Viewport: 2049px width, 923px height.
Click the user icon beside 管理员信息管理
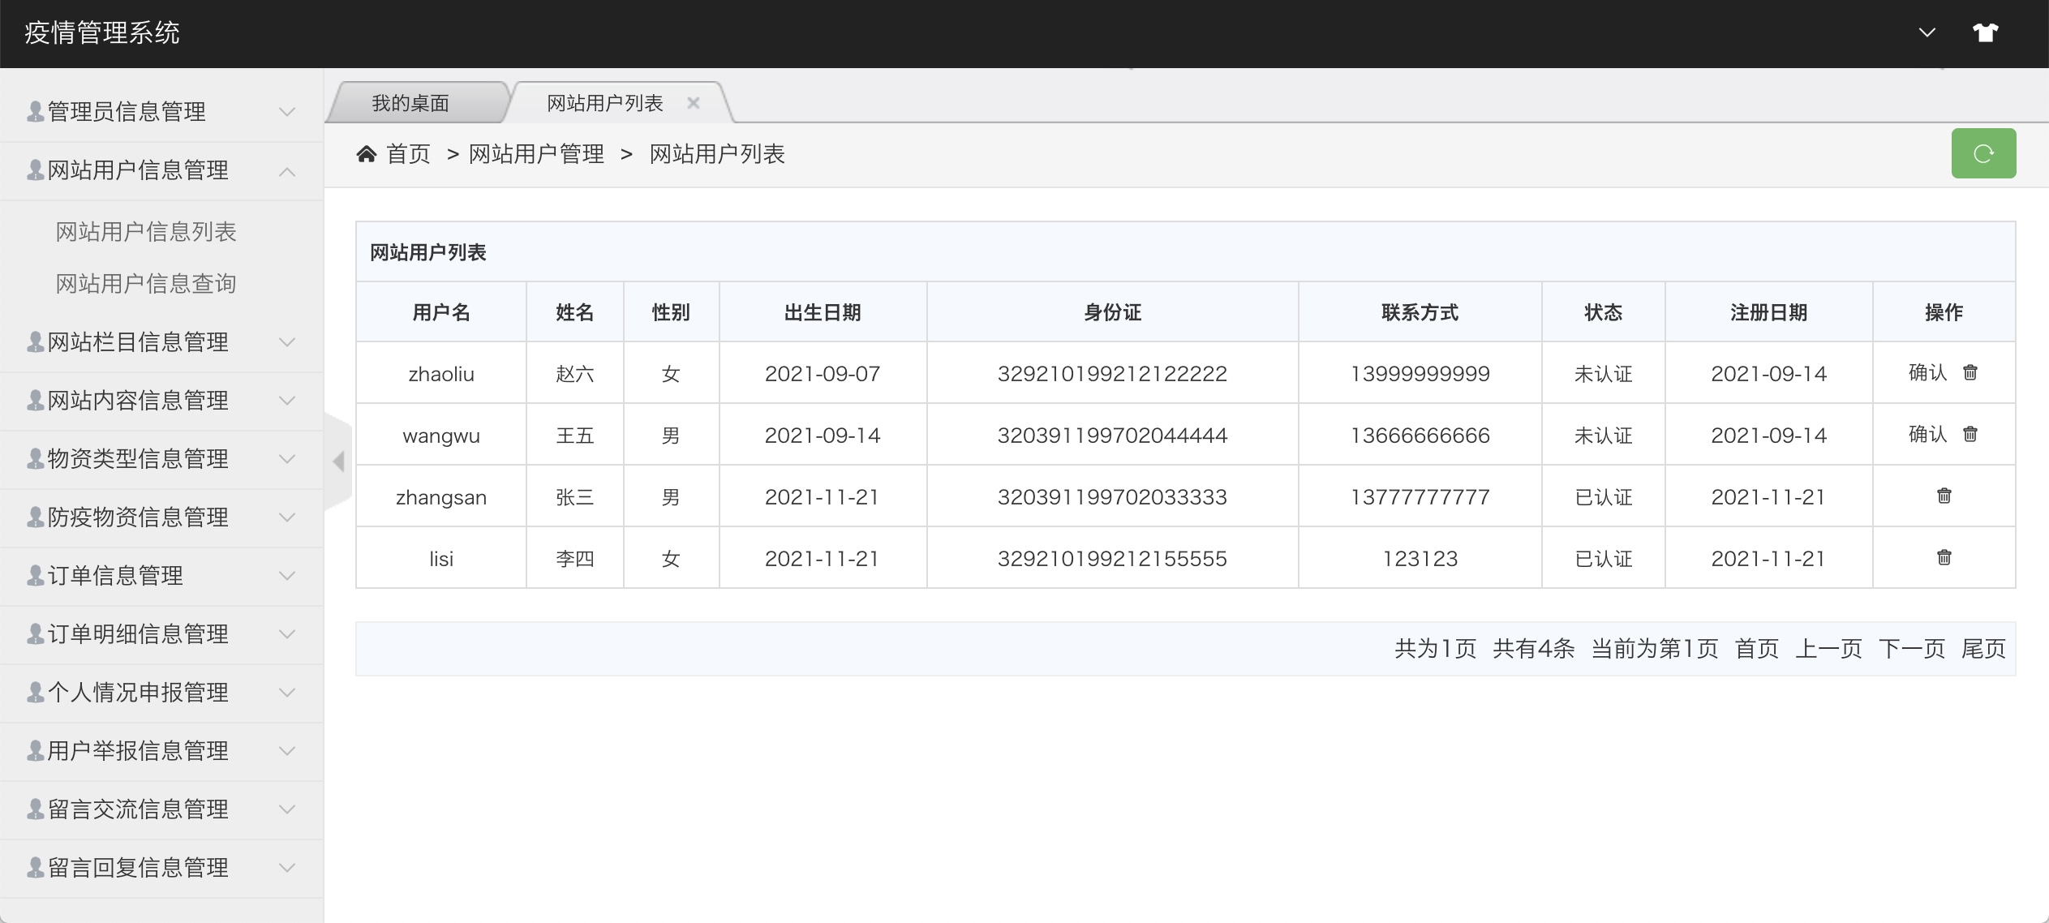[36, 111]
